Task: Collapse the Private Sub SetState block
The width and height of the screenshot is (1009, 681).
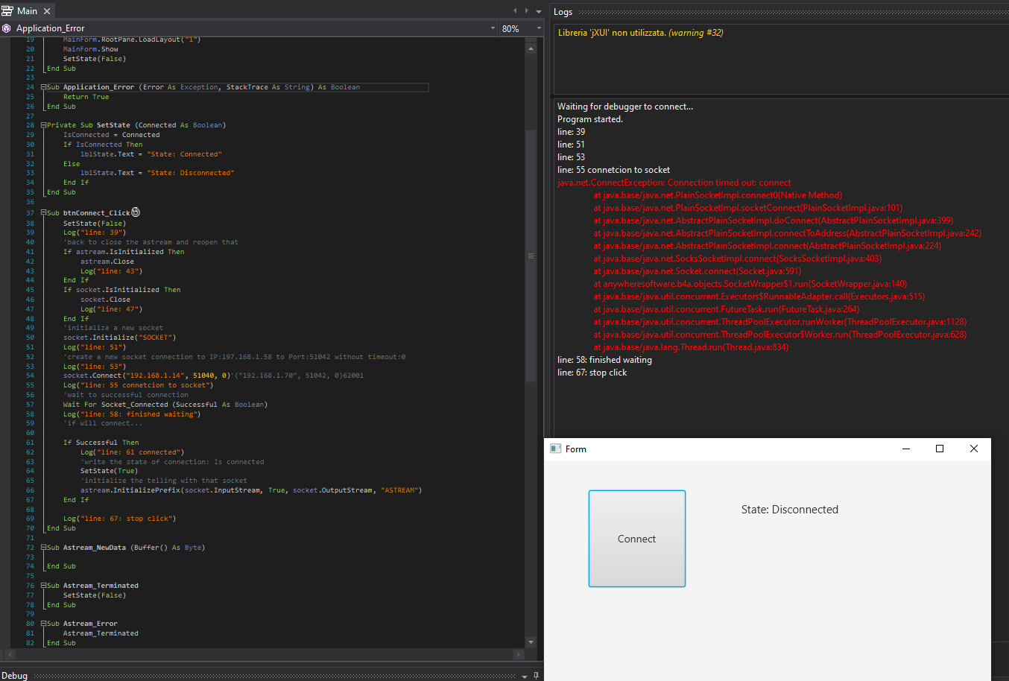Action: pyautogui.click(x=43, y=125)
